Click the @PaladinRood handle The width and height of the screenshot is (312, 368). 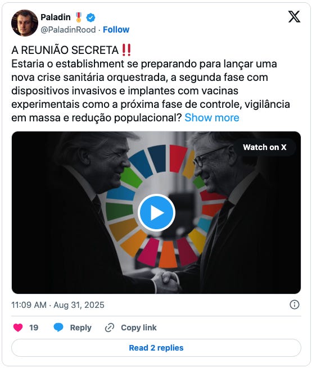[68, 30]
